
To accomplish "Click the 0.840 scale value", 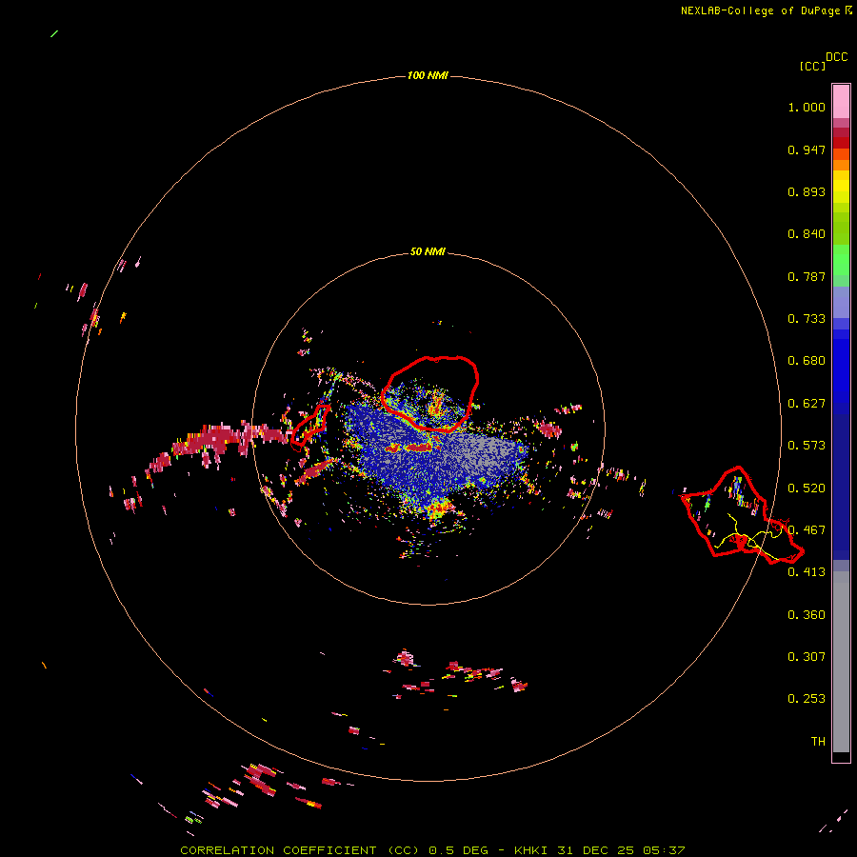I will click(x=807, y=234).
